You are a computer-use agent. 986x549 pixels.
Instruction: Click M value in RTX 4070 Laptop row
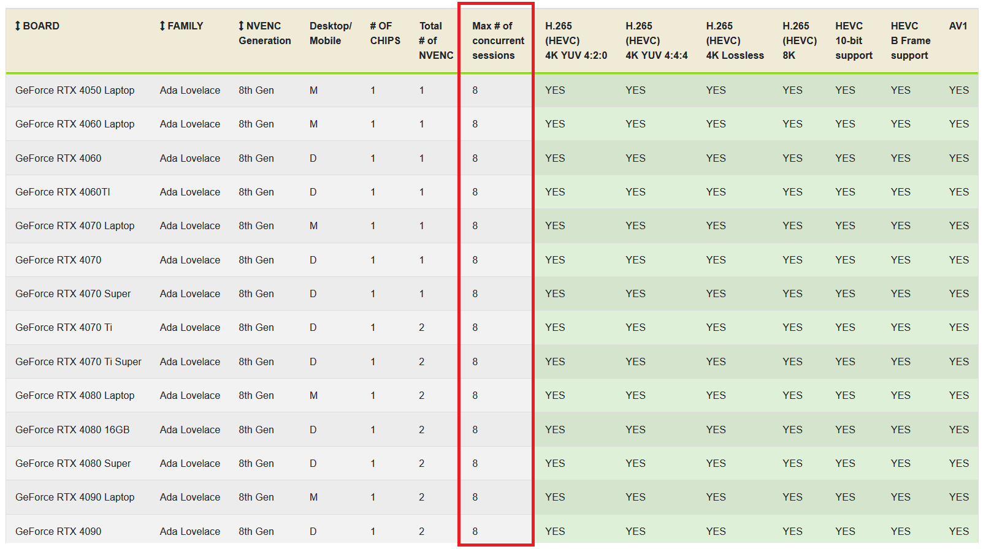pyautogui.click(x=313, y=225)
